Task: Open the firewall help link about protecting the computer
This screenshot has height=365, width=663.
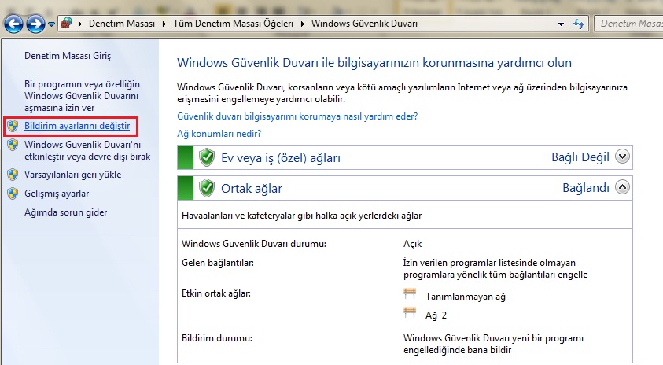Action: point(297,116)
